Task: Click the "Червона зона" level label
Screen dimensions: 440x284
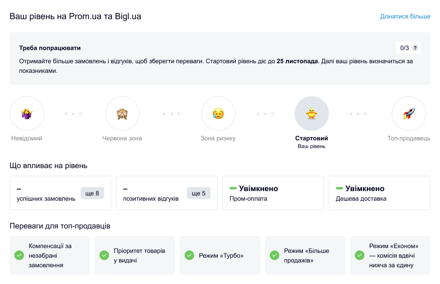Action: point(122,138)
